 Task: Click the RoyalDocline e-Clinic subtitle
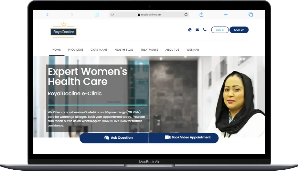pos(74,93)
